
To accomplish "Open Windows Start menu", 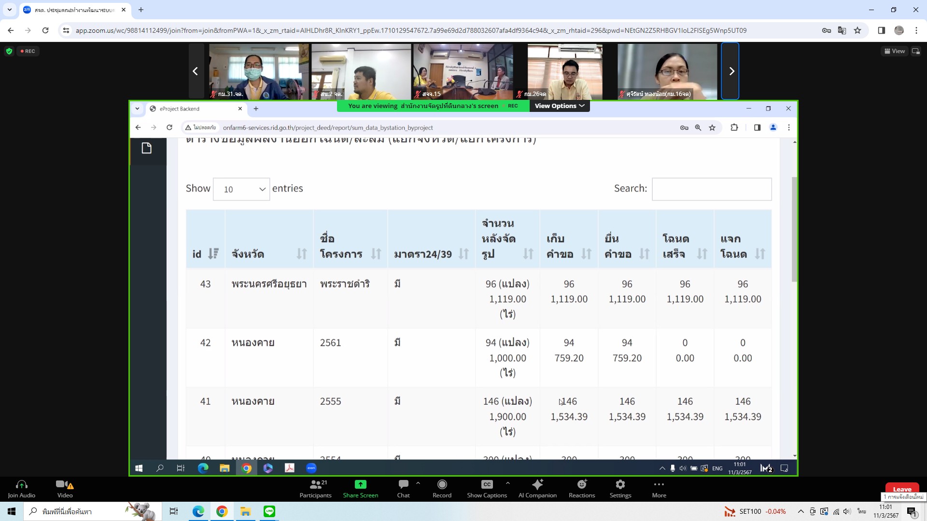I will (12, 511).
